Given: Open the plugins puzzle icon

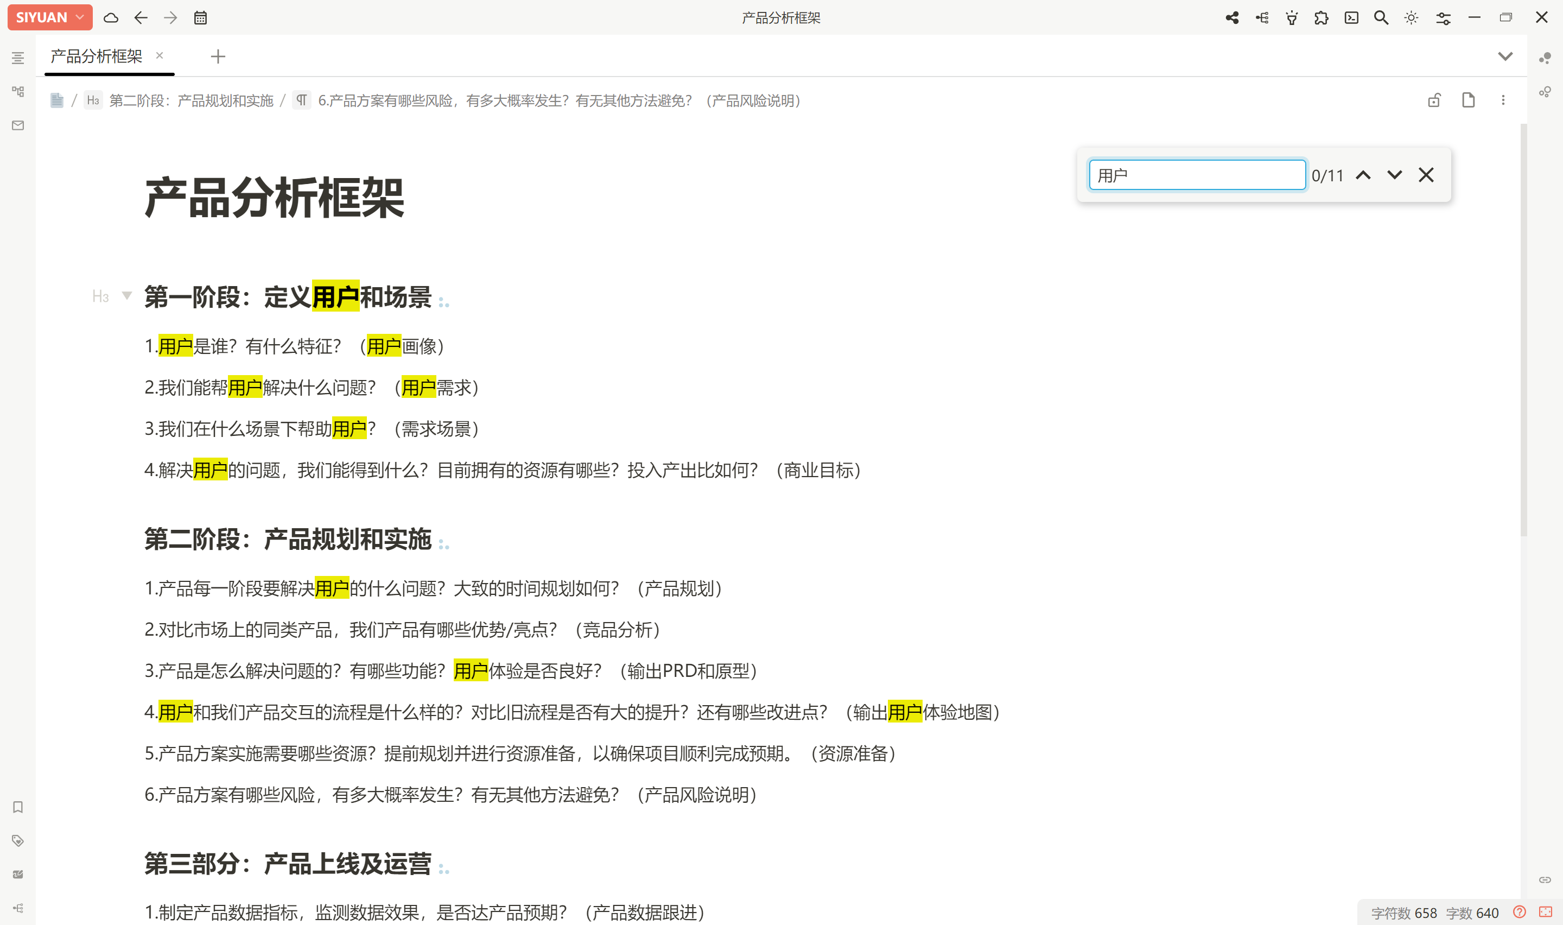Looking at the screenshot, I should point(1320,17).
